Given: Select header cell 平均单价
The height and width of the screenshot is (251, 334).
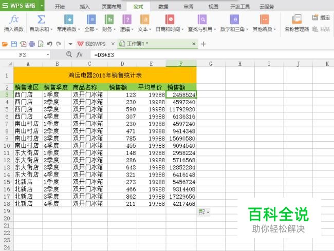Looking at the screenshot, I should pos(151,87).
